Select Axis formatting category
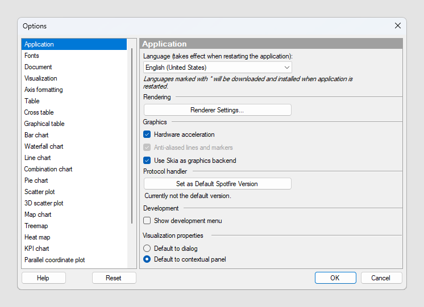Image resolution: width=424 pixels, height=307 pixels. (43, 90)
